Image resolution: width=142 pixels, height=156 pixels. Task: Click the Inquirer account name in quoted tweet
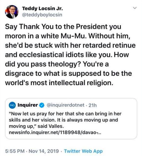click(x=28, y=105)
